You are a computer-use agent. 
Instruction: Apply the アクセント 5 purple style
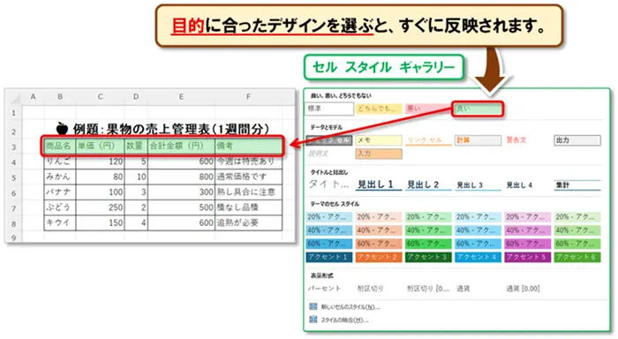(x=527, y=257)
